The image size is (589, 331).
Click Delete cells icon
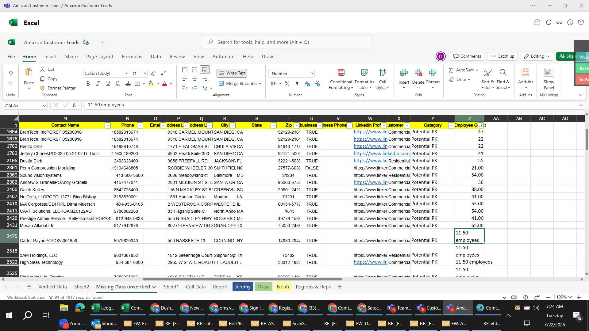click(418, 73)
